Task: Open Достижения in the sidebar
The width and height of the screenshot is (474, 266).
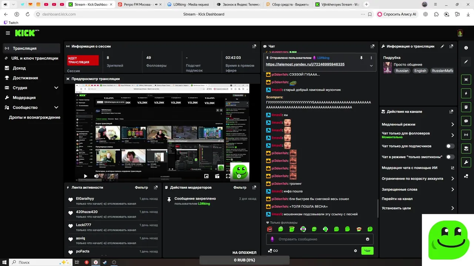Action: (x=32, y=78)
